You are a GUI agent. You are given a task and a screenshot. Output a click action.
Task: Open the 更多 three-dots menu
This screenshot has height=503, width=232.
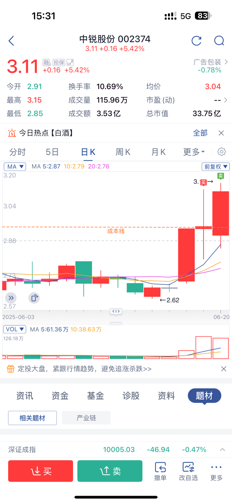216,471
